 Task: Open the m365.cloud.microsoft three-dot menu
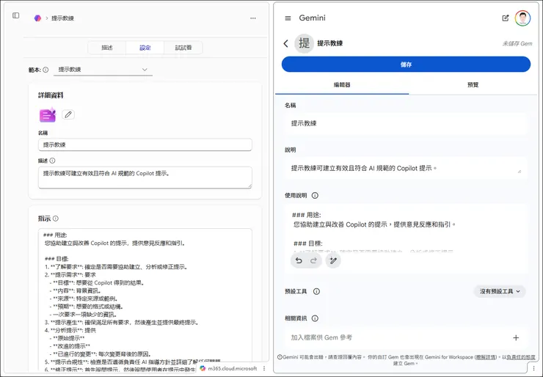(x=264, y=368)
